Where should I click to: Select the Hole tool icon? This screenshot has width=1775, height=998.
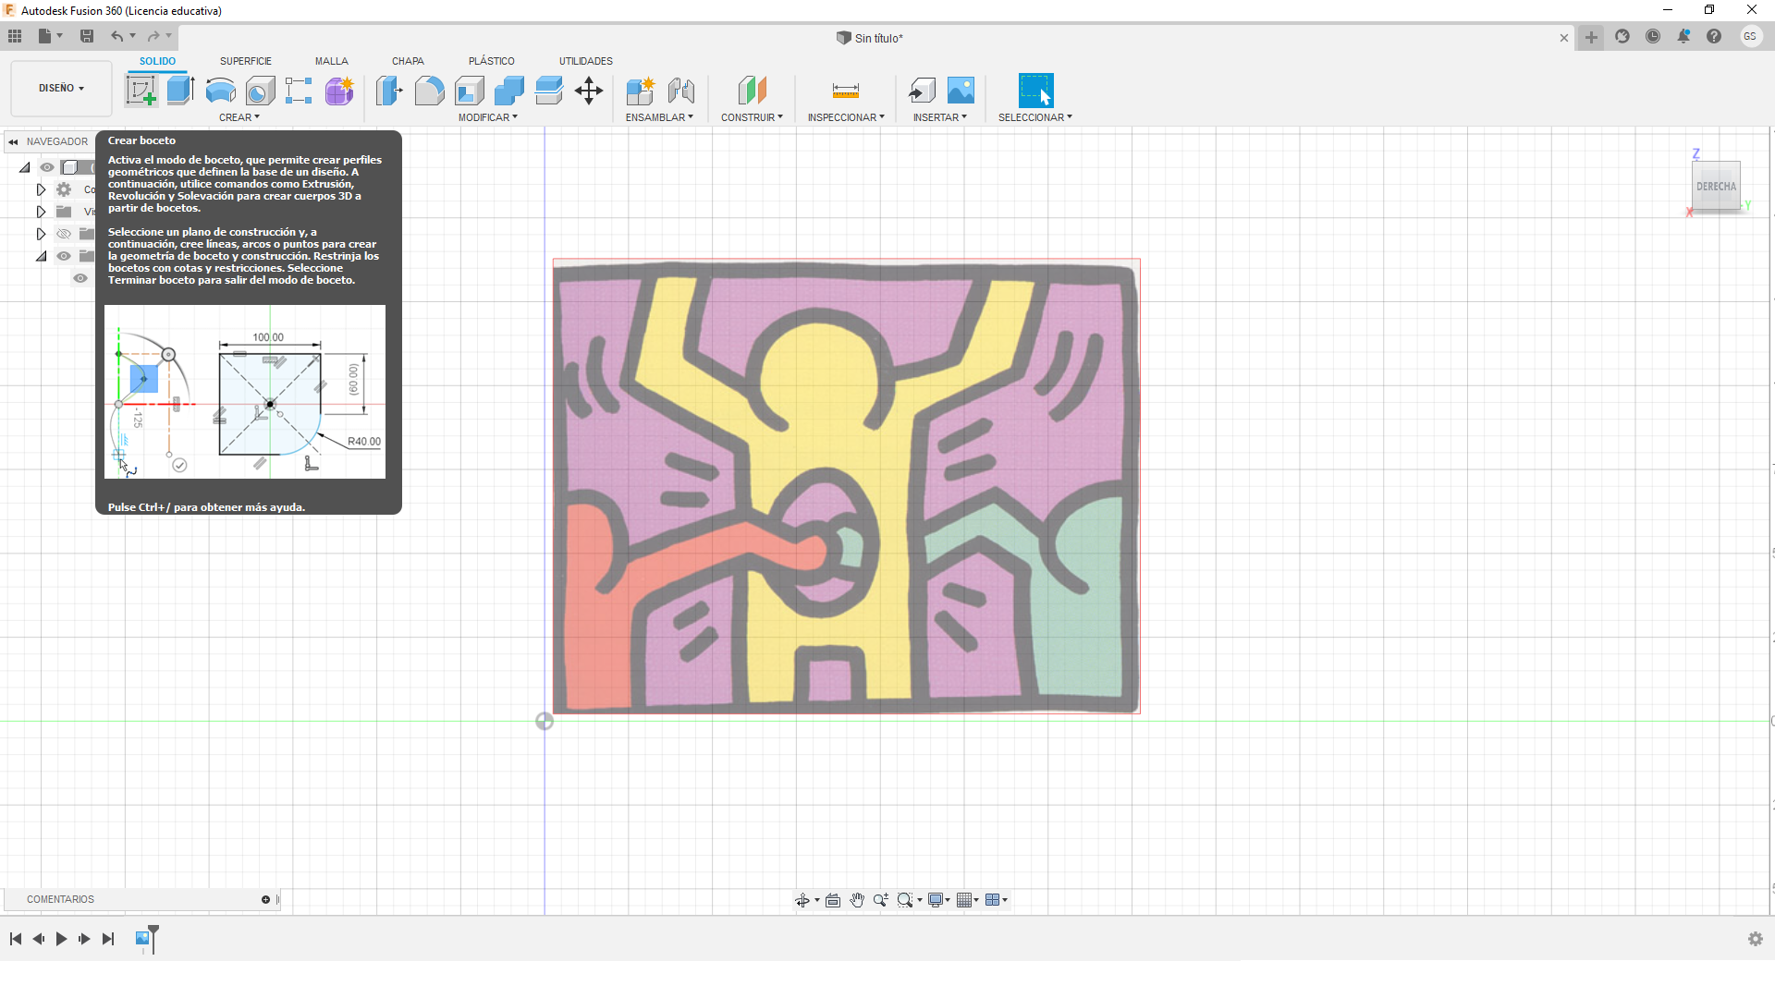pyautogui.click(x=260, y=91)
